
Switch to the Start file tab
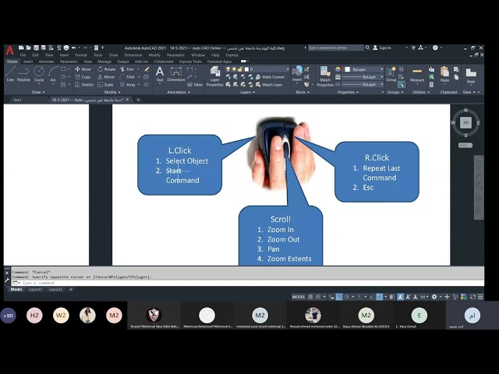pyautogui.click(x=17, y=100)
